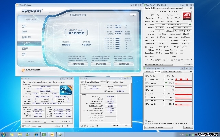Enable the CUDA computing checkbox

(164, 60)
